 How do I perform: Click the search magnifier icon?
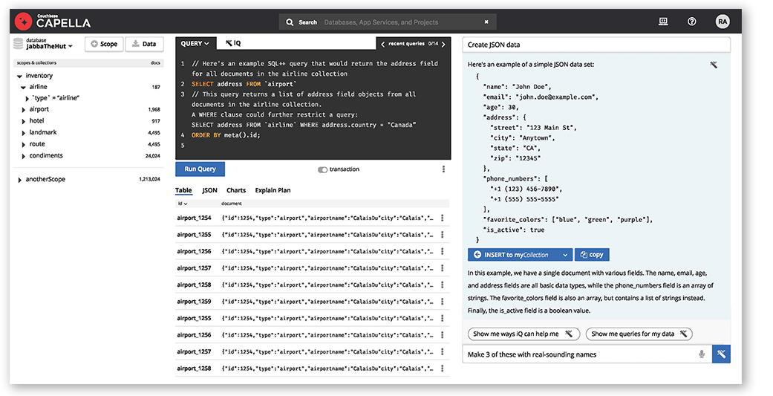point(290,22)
